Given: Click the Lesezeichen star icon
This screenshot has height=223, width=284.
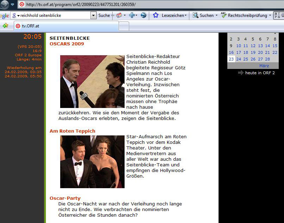Looking at the screenshot, I should click(156, 15).
